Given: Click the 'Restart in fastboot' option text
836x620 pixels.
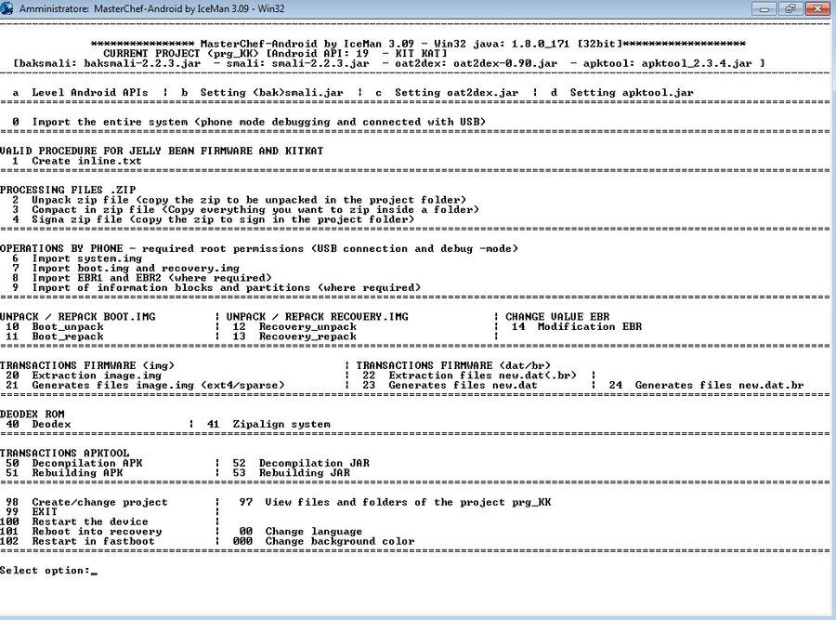Looking at the screenshot, I should coord(93,540).
